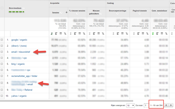Image resolution: width=175 pixels, height=109 pixels.
Task: Tick the checkbox for the google / organic row
Action: pos(2,40)
